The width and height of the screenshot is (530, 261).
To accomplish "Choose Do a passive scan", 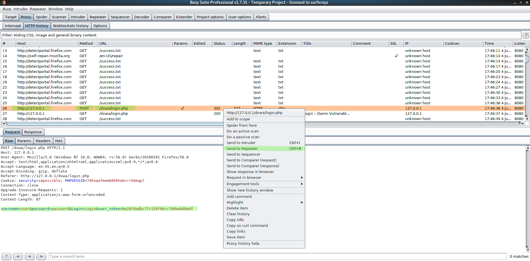I will coord(264,137).
